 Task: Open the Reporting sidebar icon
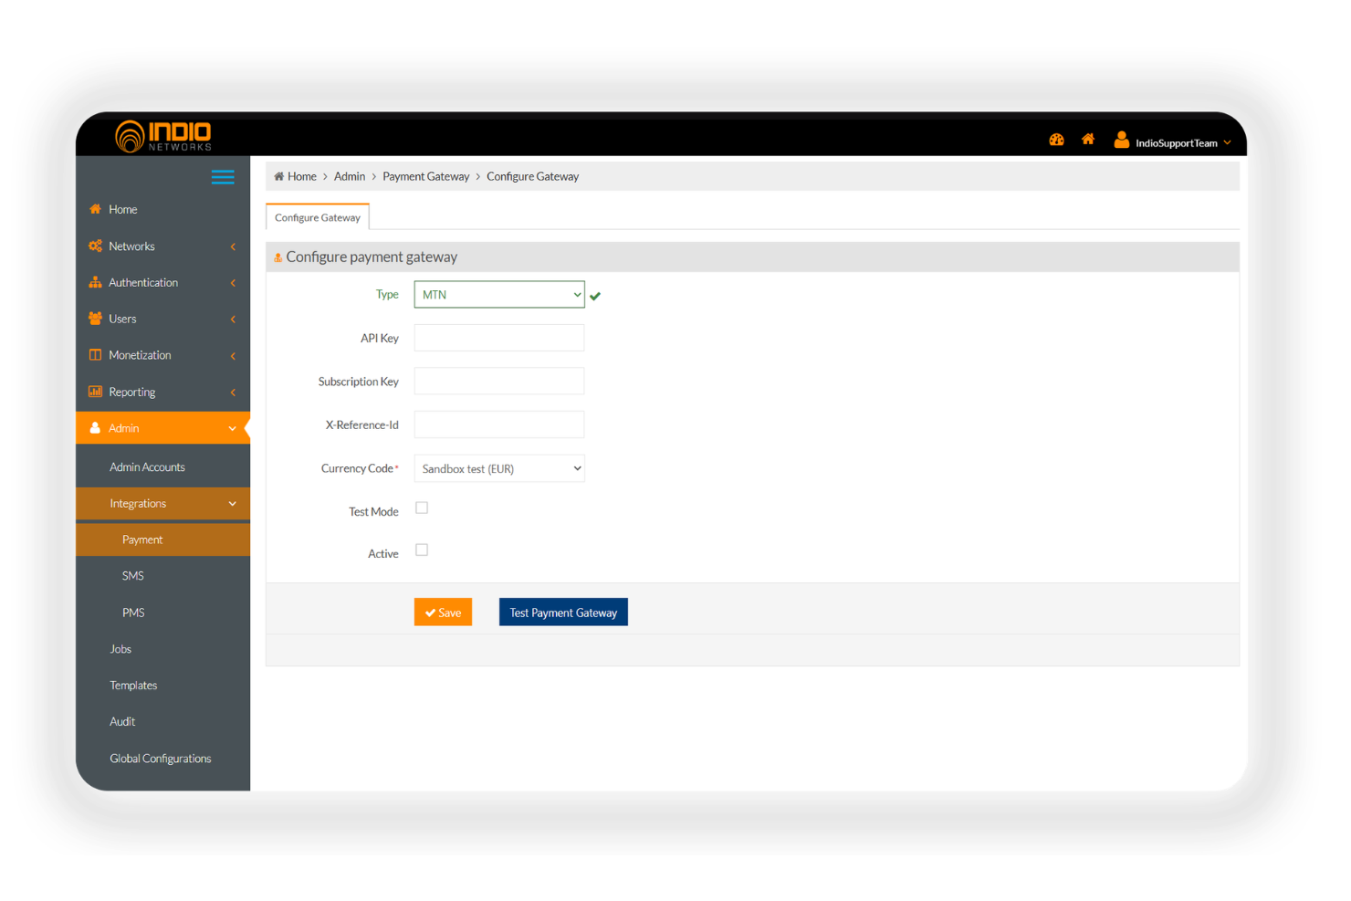(96, 391)
